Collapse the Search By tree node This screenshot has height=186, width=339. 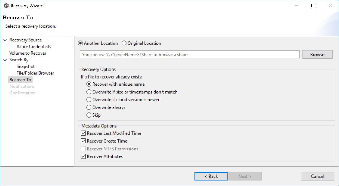click(x=5, y=60)
